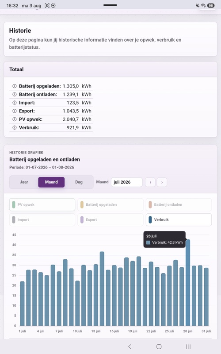Viewport: 221px width, 354px height.
Task: Select the 31 juli bar
Action: pyautogui.click(x=206, y=297)
